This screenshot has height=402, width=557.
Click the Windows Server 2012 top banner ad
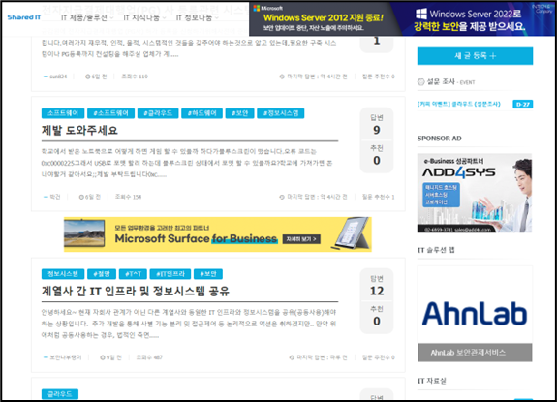click(402, 18)
